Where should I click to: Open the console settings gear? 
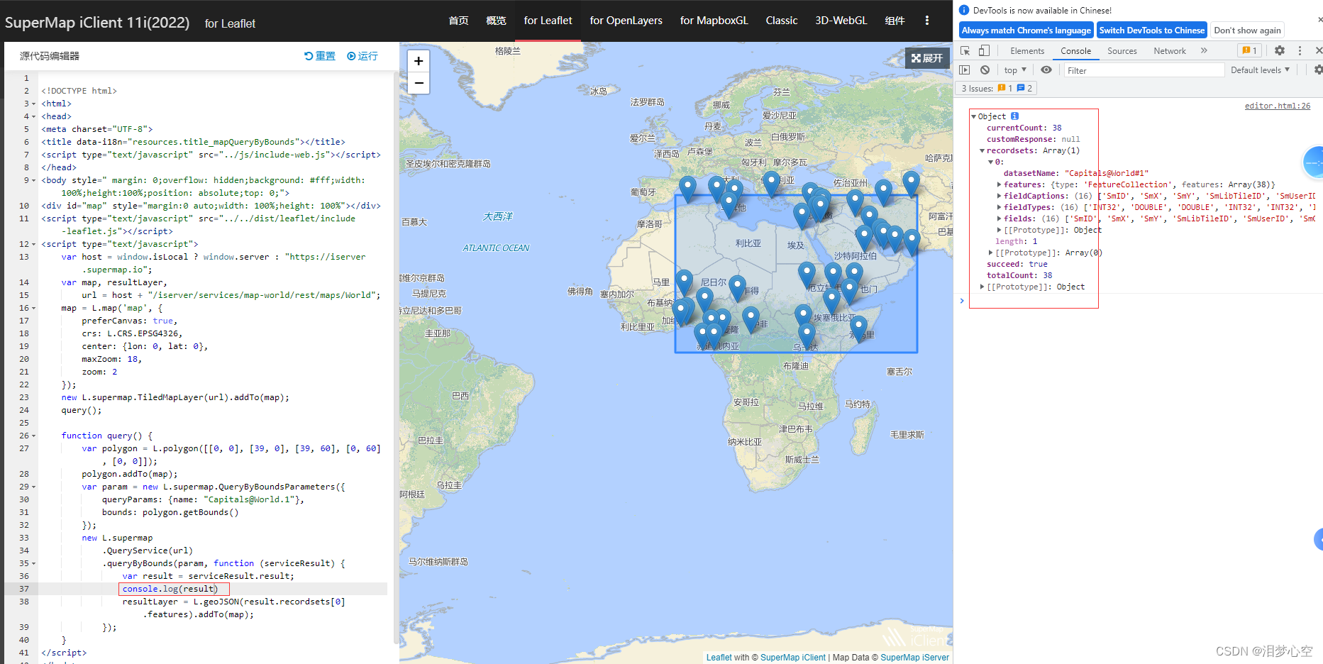[x=1318, y=70]
